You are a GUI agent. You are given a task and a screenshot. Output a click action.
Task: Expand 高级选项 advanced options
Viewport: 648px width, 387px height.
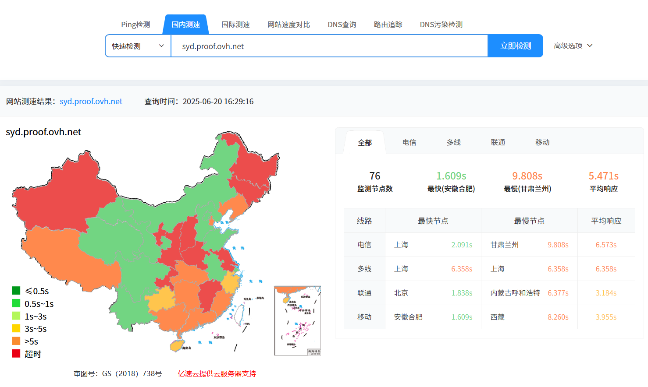(573, 46)
